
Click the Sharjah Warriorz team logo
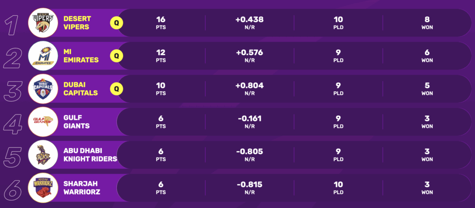pyautogui.click(x=42, y=187)
